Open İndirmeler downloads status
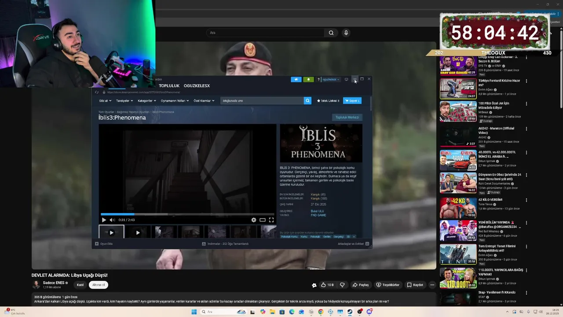 [225, 244]
